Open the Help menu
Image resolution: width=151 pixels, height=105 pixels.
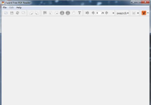(19, 8)
